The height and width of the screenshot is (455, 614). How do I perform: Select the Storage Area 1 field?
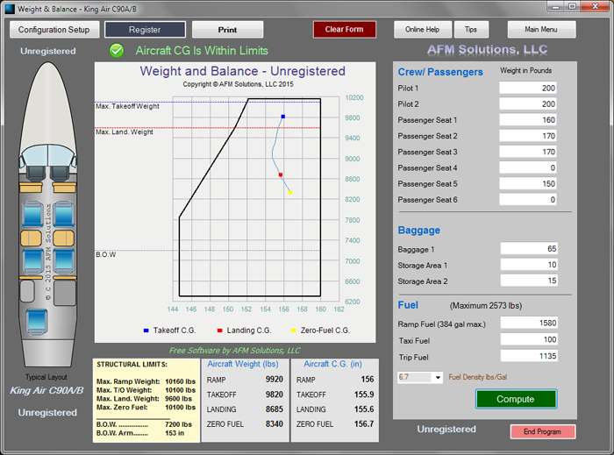(x=529, y=265)
